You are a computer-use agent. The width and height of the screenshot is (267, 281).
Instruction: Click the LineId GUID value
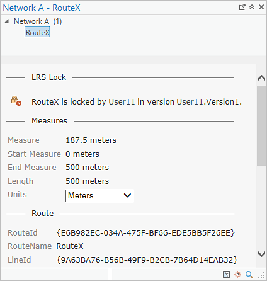tap(147, 260)
